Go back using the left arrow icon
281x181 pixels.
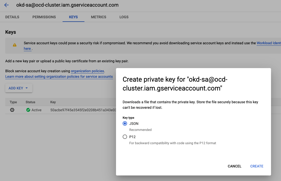(6, 5)
